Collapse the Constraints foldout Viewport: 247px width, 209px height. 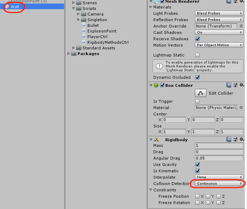[151, 190]
